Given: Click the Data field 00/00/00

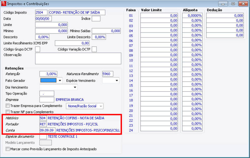Looking at the screenshot, I should [43, 19].
